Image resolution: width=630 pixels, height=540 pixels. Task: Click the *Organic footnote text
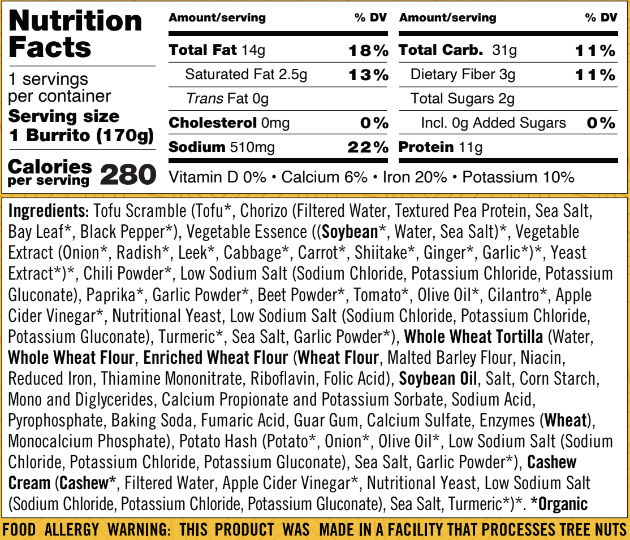tap(559, 504)
